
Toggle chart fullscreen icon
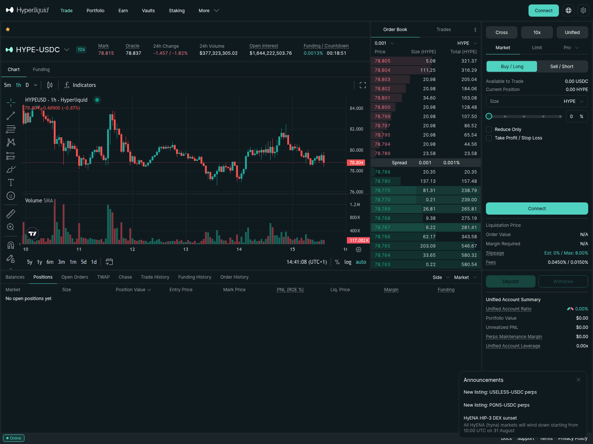[363, 85]
